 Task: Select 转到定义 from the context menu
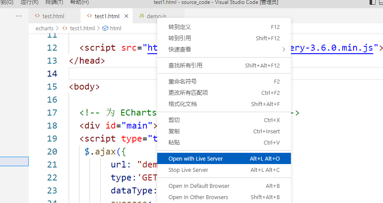[179, 27]
